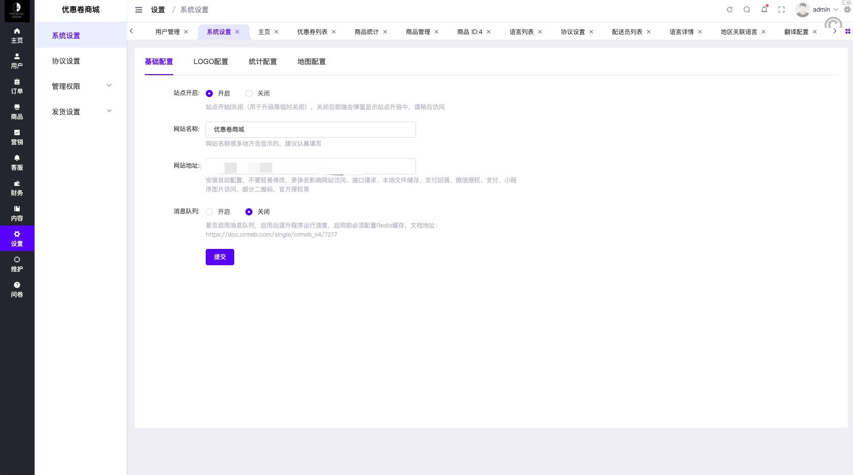Open the search magnifier icon
The width and height of the screenshot is (853, 475).
point(747,10)
